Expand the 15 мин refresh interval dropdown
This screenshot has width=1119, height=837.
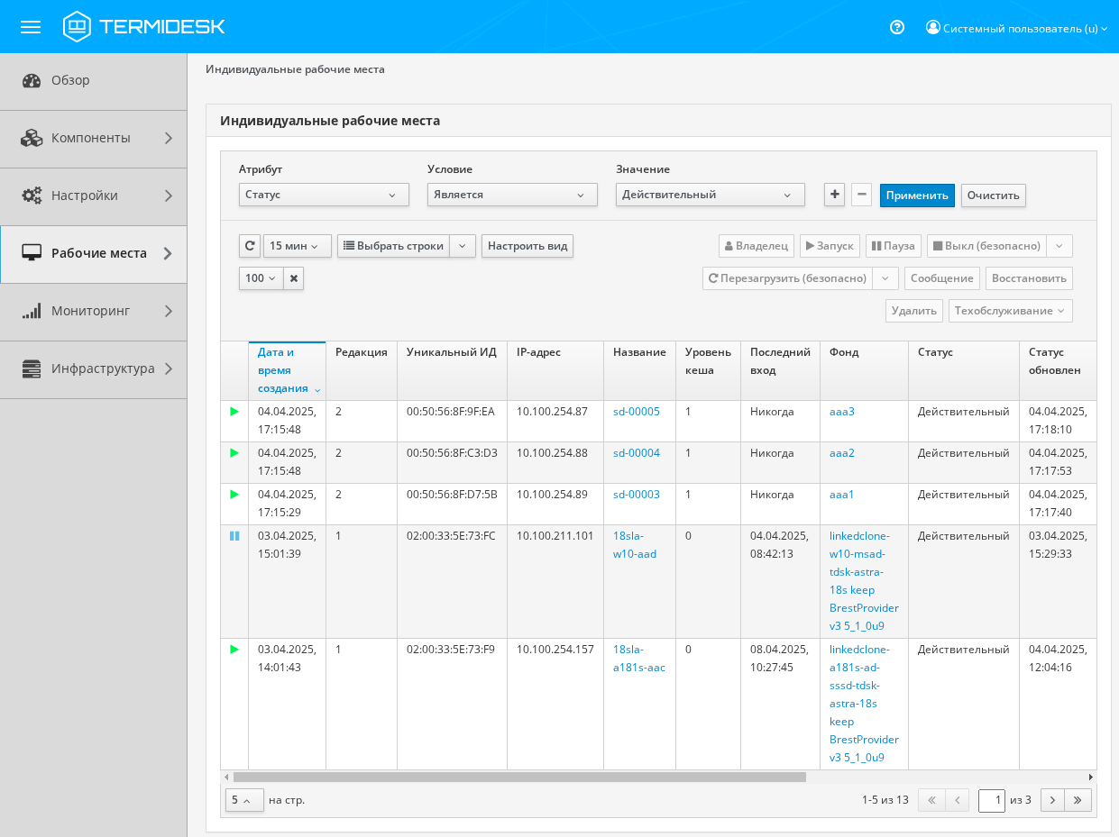pos(297,246)
